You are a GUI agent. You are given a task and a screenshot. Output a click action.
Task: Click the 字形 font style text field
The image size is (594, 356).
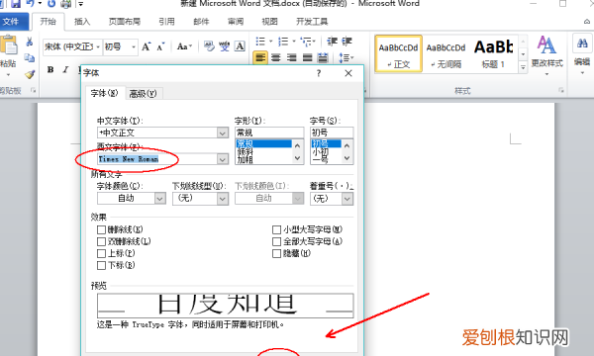(269, 133)
